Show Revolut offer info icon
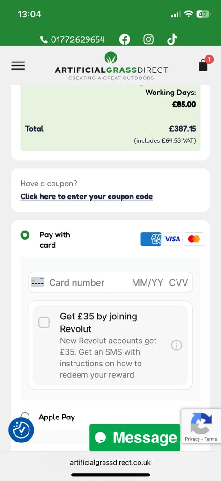This screenshot has width=221, height=481. point(177,345)
